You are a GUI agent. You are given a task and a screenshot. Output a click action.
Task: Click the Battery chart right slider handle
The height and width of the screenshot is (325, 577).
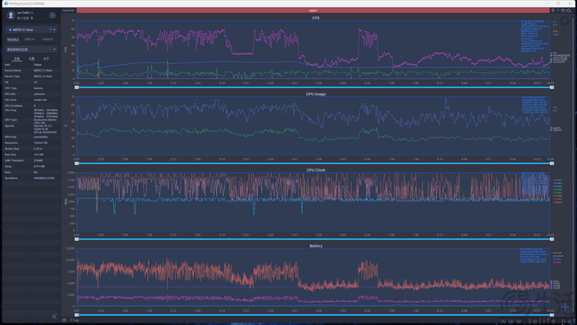coord(552,315)
